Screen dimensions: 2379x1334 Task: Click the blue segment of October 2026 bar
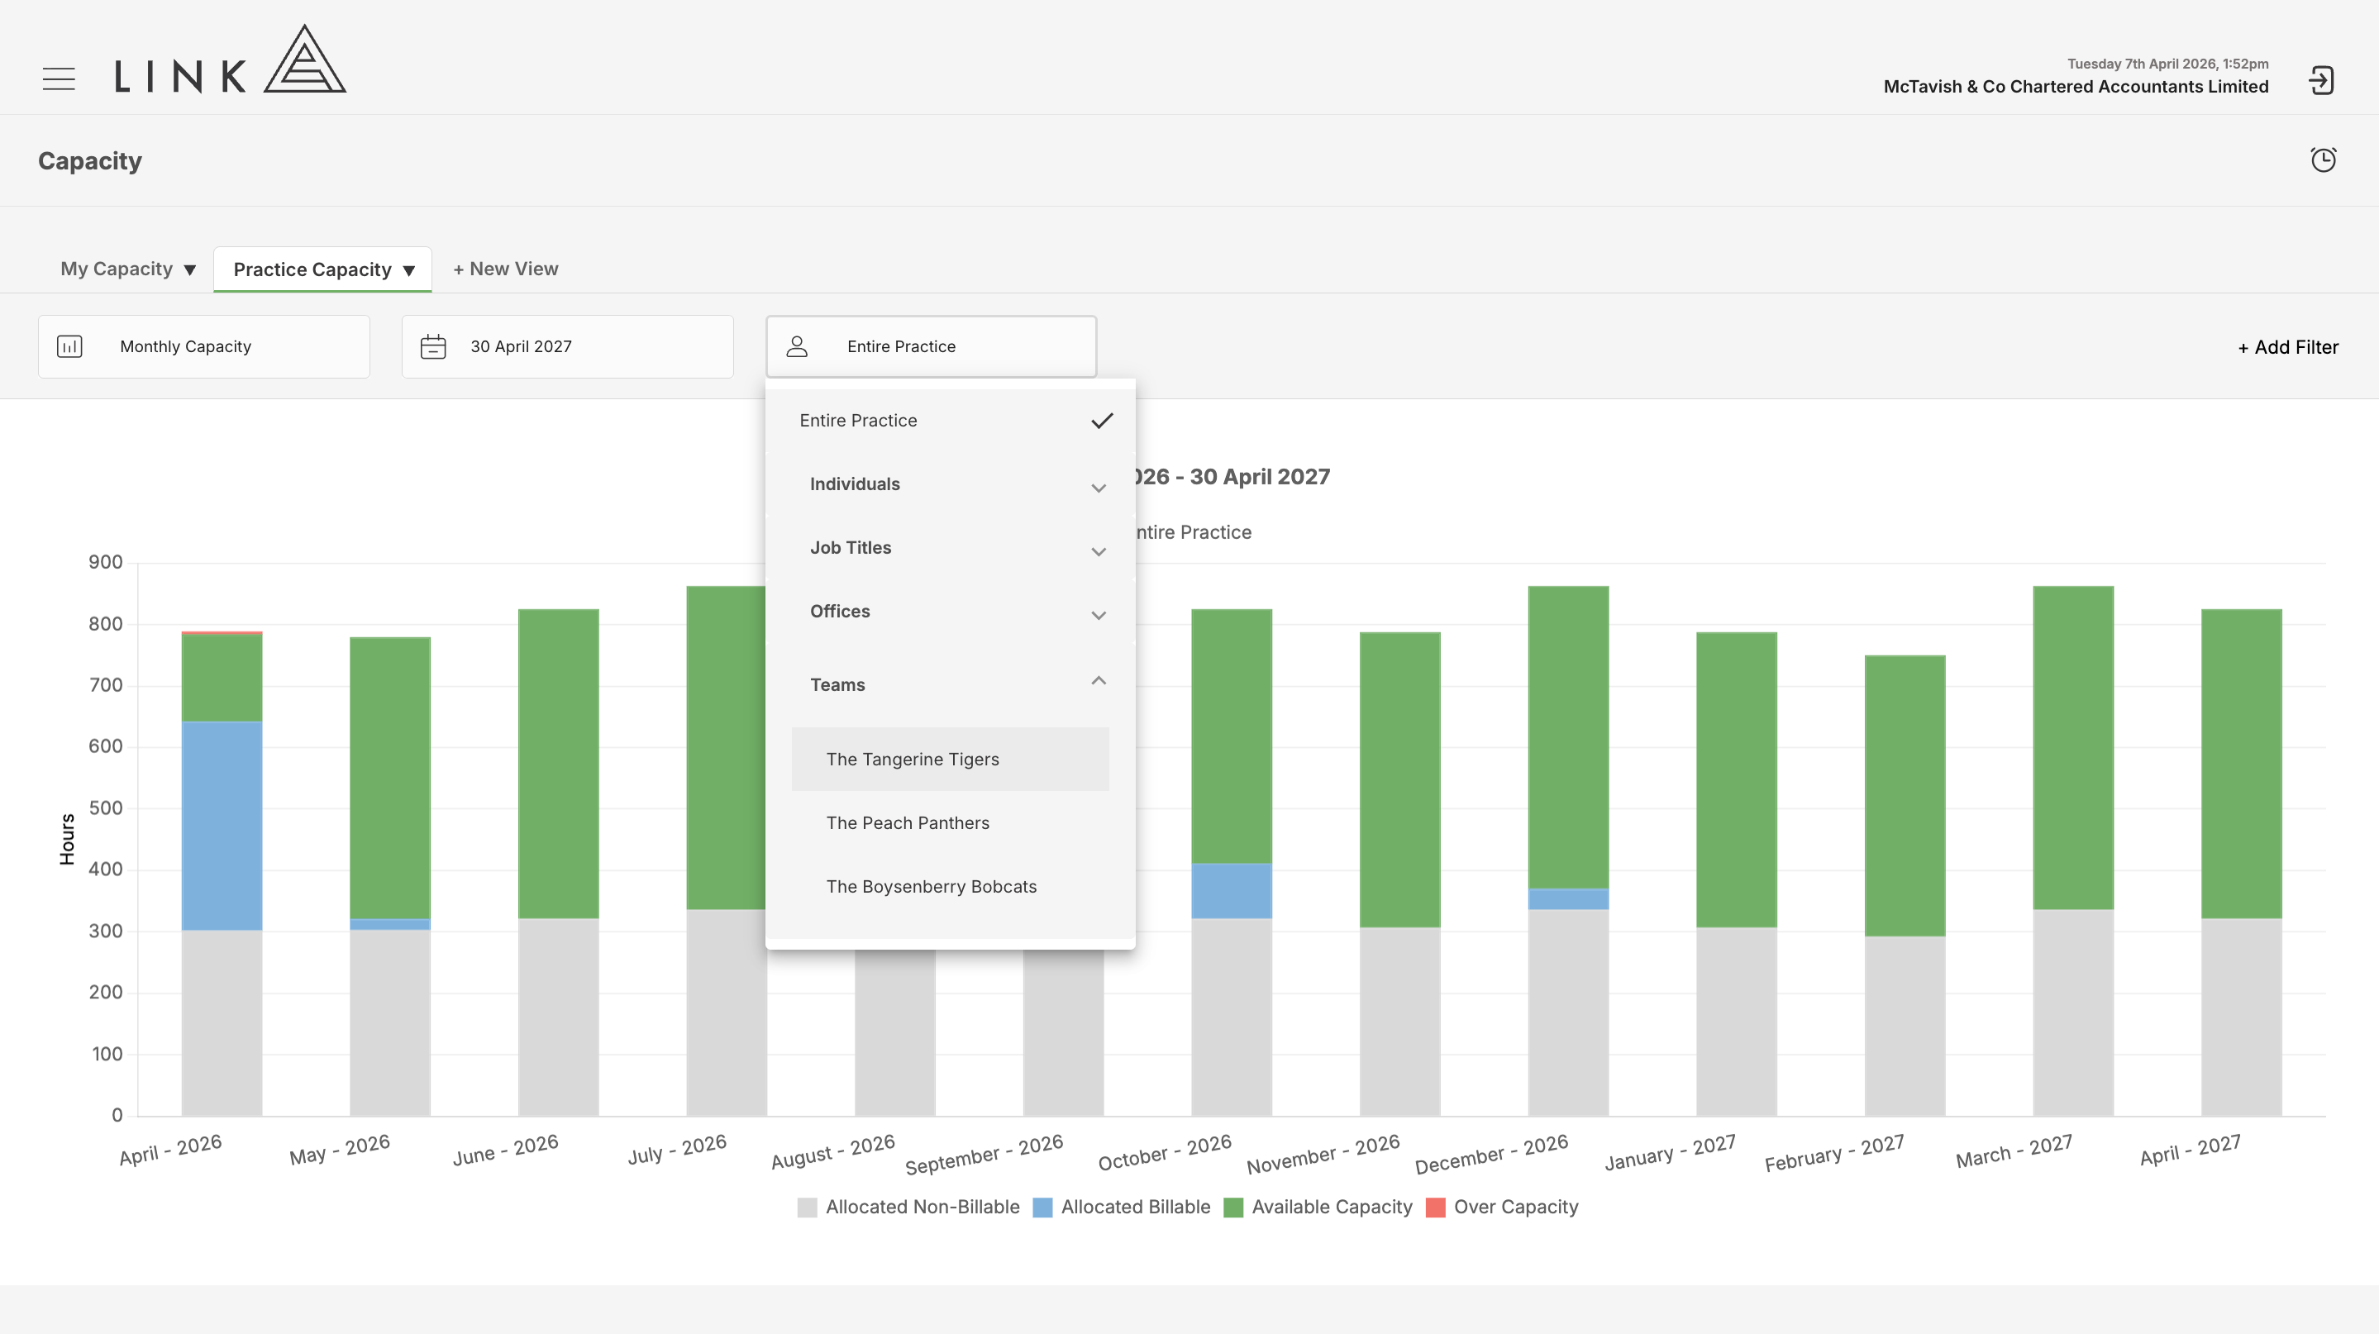pos(1231,891)
